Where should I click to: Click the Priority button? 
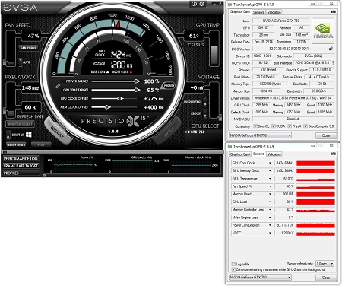click(169, 86)
